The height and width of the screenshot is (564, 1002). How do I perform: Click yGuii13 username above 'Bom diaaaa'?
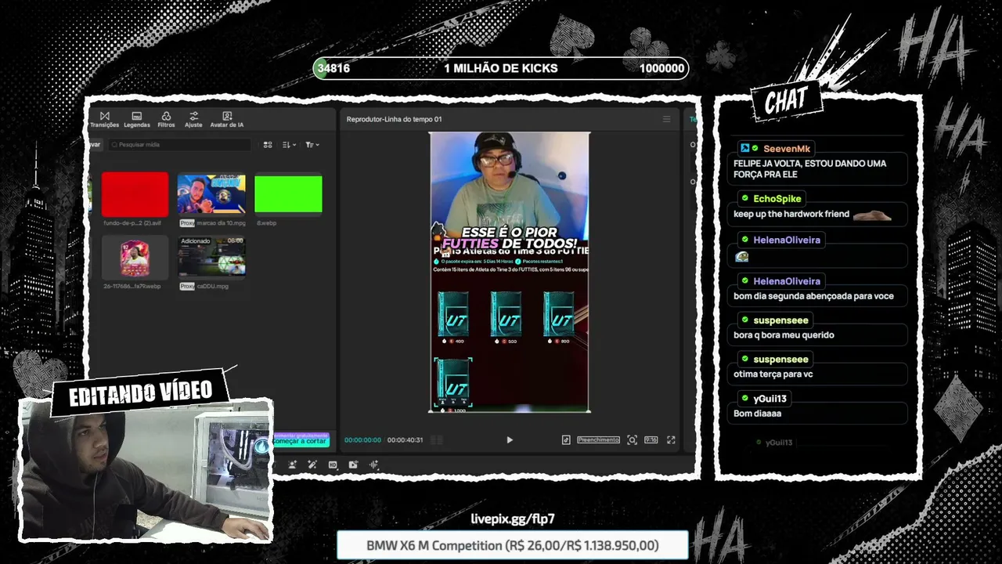tap(770, 399)
